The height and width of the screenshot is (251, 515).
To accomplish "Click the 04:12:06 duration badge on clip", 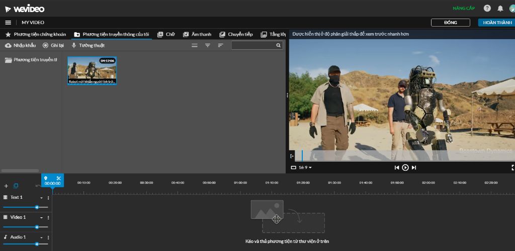I will pos(108,61).
